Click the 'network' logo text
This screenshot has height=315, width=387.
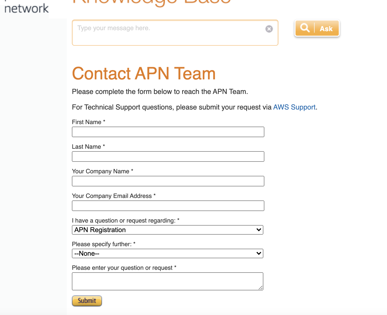coord(27,9)
